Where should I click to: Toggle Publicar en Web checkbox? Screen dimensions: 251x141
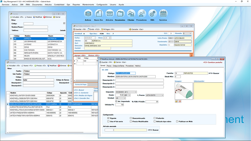coord(177,121)
